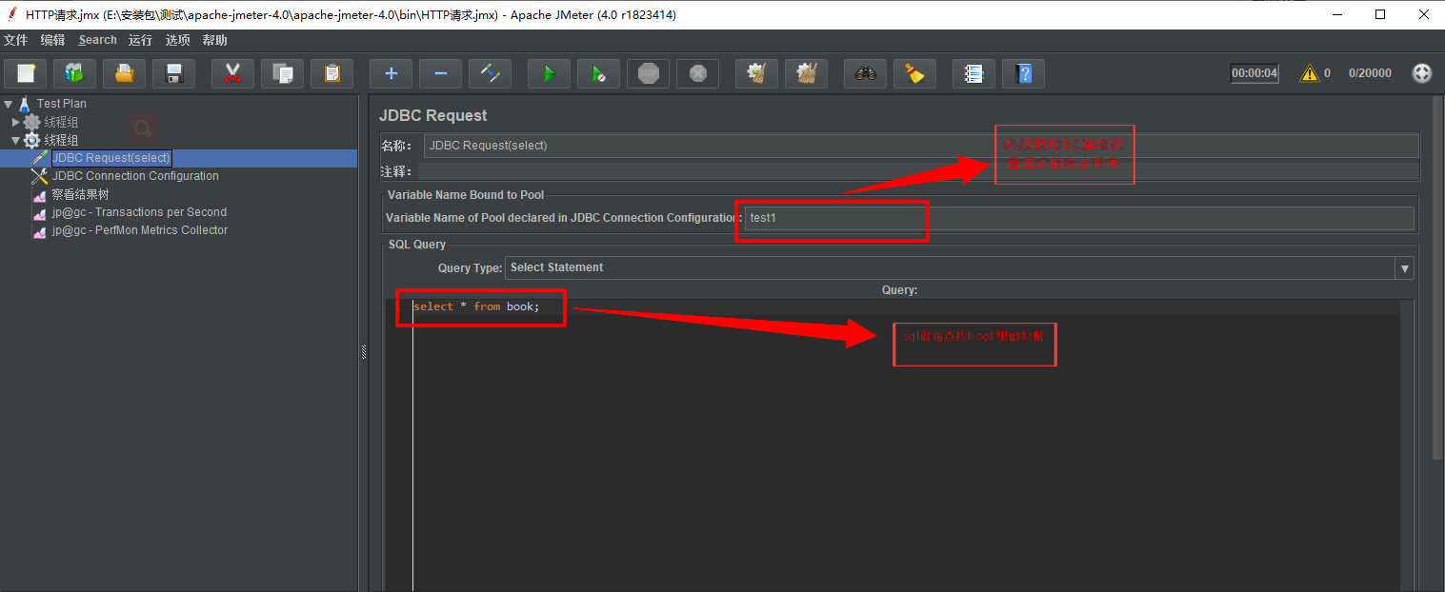This screenshot has height=592, width=1445.
Task: Click the Clear All results icon
Action: (x=806, y=73)
